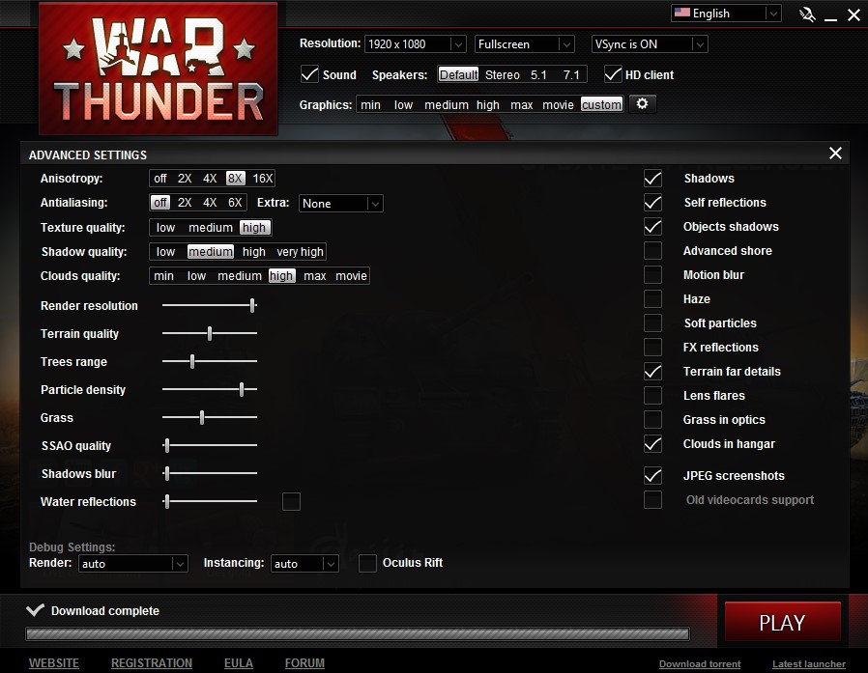Set Shadow quality to very high
Image resolution: width=868 pixels, height=673 pixels.
coord(300,252)
